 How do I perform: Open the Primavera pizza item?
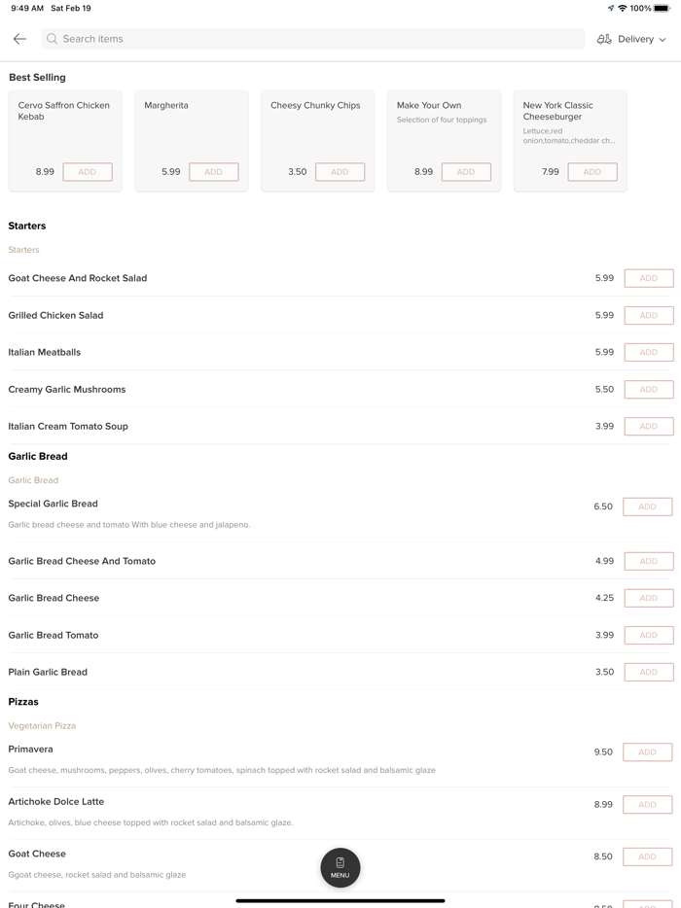click(x=31, y=750)
